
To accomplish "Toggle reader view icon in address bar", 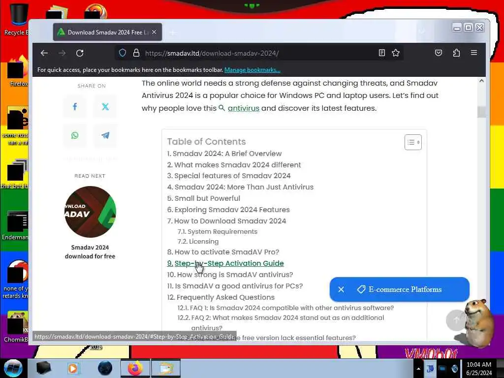I will (x=381, y=53).
